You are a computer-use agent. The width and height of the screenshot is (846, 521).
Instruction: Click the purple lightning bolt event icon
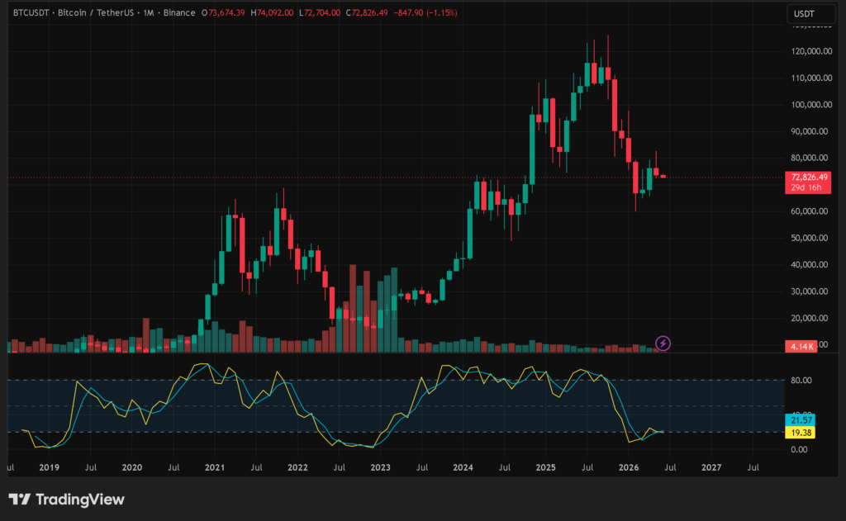[x=663, y=343]
